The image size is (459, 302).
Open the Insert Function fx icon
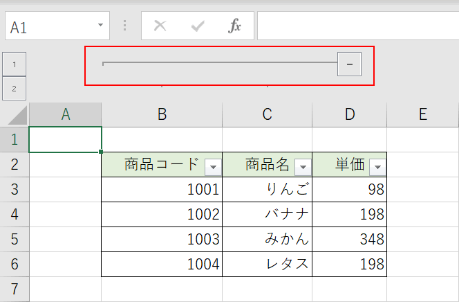point(234,26)
